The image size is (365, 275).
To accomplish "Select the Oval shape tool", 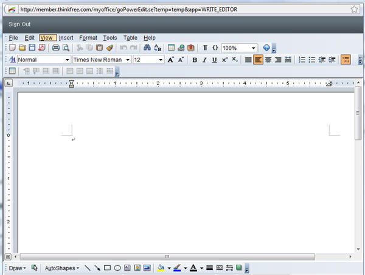I will click(117, 268).
